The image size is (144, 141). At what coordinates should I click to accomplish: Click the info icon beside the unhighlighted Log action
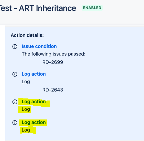(15, 74)
